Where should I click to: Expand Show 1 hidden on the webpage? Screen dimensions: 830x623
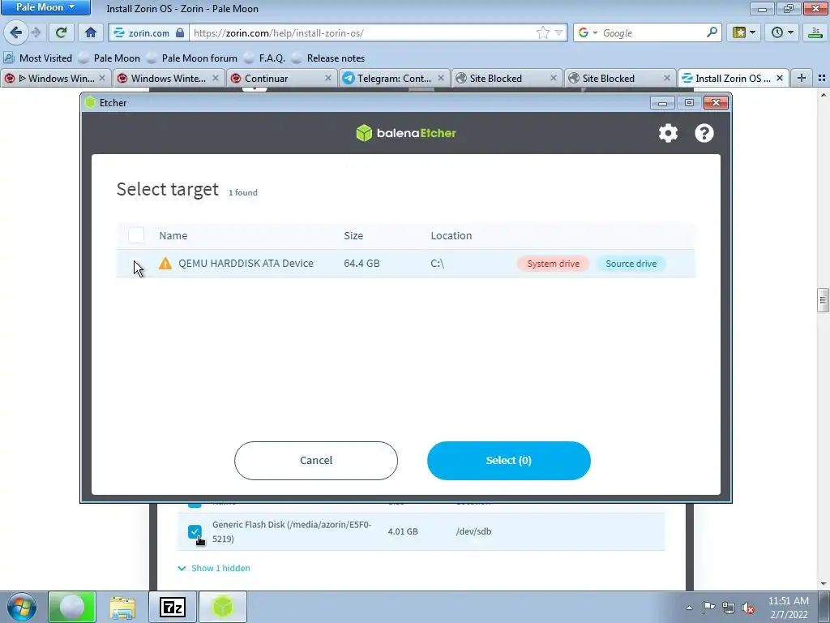point(214,568)
